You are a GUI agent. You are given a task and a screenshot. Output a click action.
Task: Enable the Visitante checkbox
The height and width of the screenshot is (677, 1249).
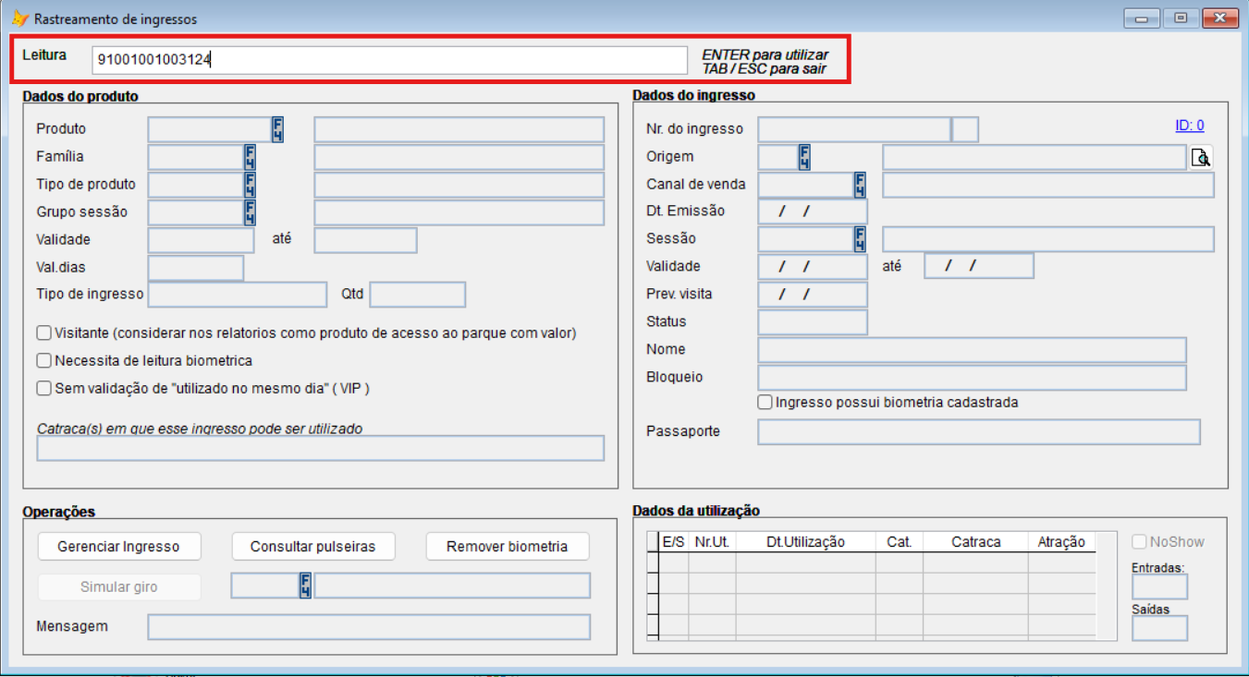tap(43, 333)
